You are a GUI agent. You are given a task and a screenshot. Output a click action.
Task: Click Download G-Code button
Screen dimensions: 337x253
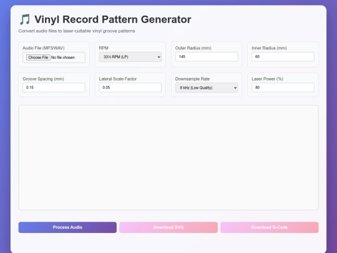(x=270, y=227)
